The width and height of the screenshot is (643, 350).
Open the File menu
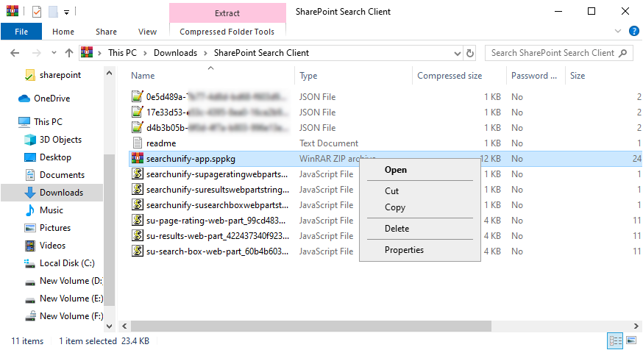[21, 32]
